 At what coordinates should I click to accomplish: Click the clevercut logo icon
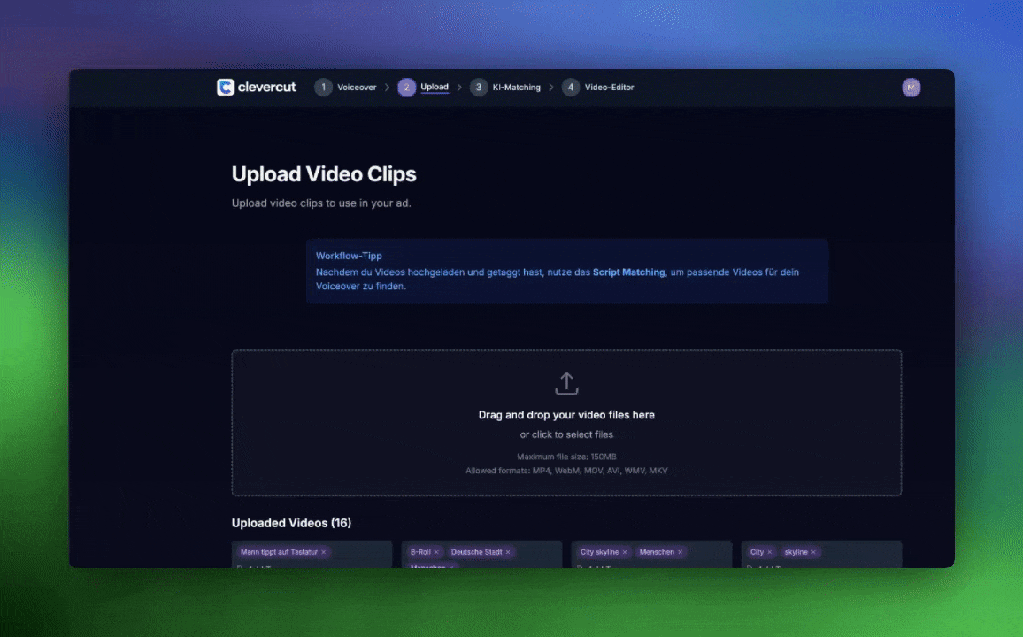225,88
